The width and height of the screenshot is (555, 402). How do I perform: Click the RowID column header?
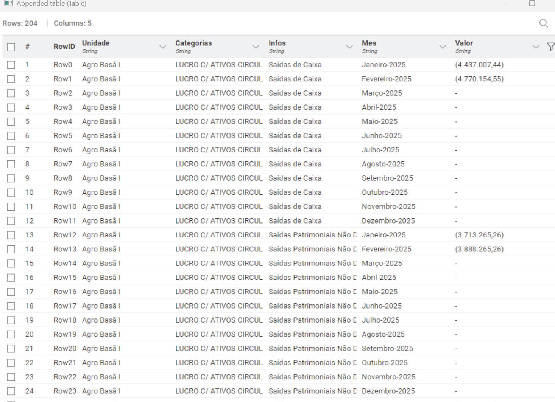coord(64,47)
